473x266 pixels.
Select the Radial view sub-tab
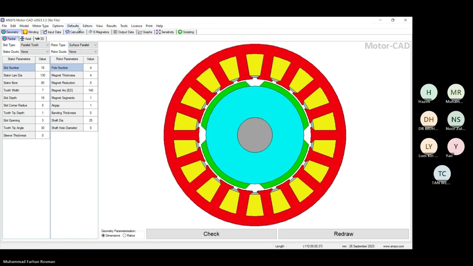tap(9, 39)
